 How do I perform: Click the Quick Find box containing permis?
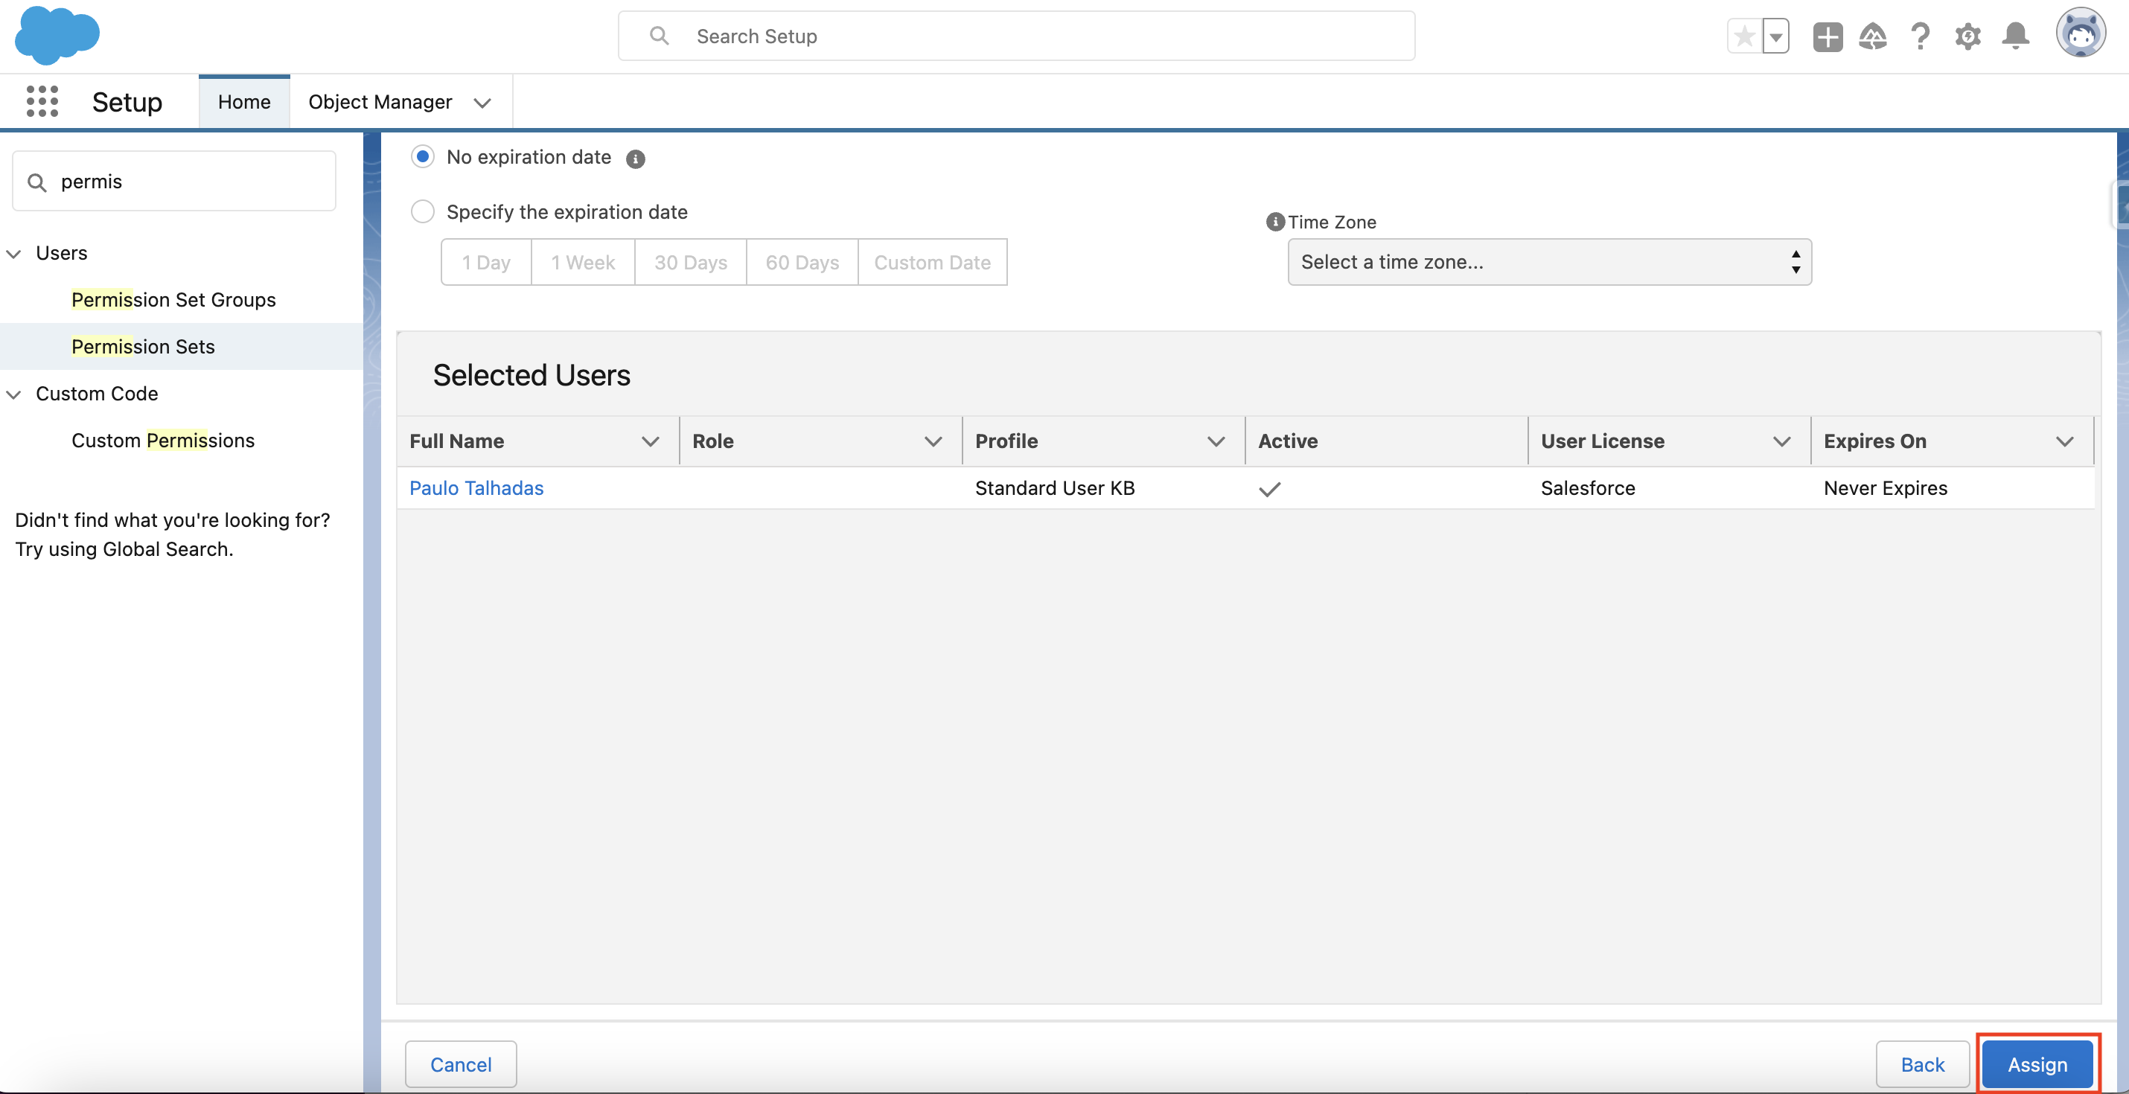pos(173,181)
